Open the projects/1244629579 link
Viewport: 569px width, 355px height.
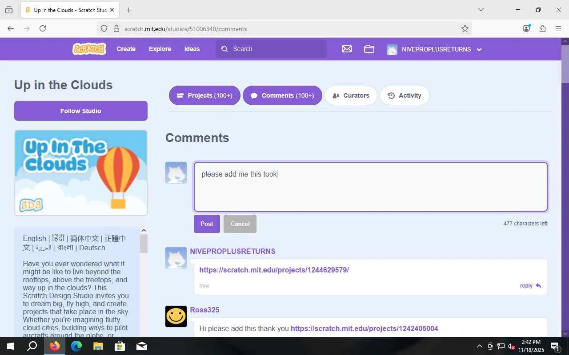coord(274,270)
